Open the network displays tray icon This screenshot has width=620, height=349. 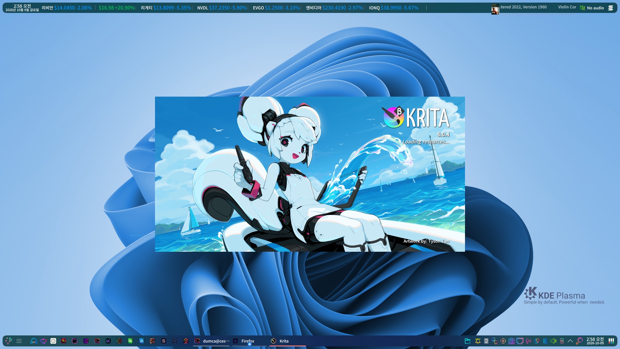(494, 341)
